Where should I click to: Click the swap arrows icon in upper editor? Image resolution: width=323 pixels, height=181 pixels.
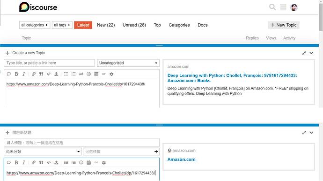(81, 74)
